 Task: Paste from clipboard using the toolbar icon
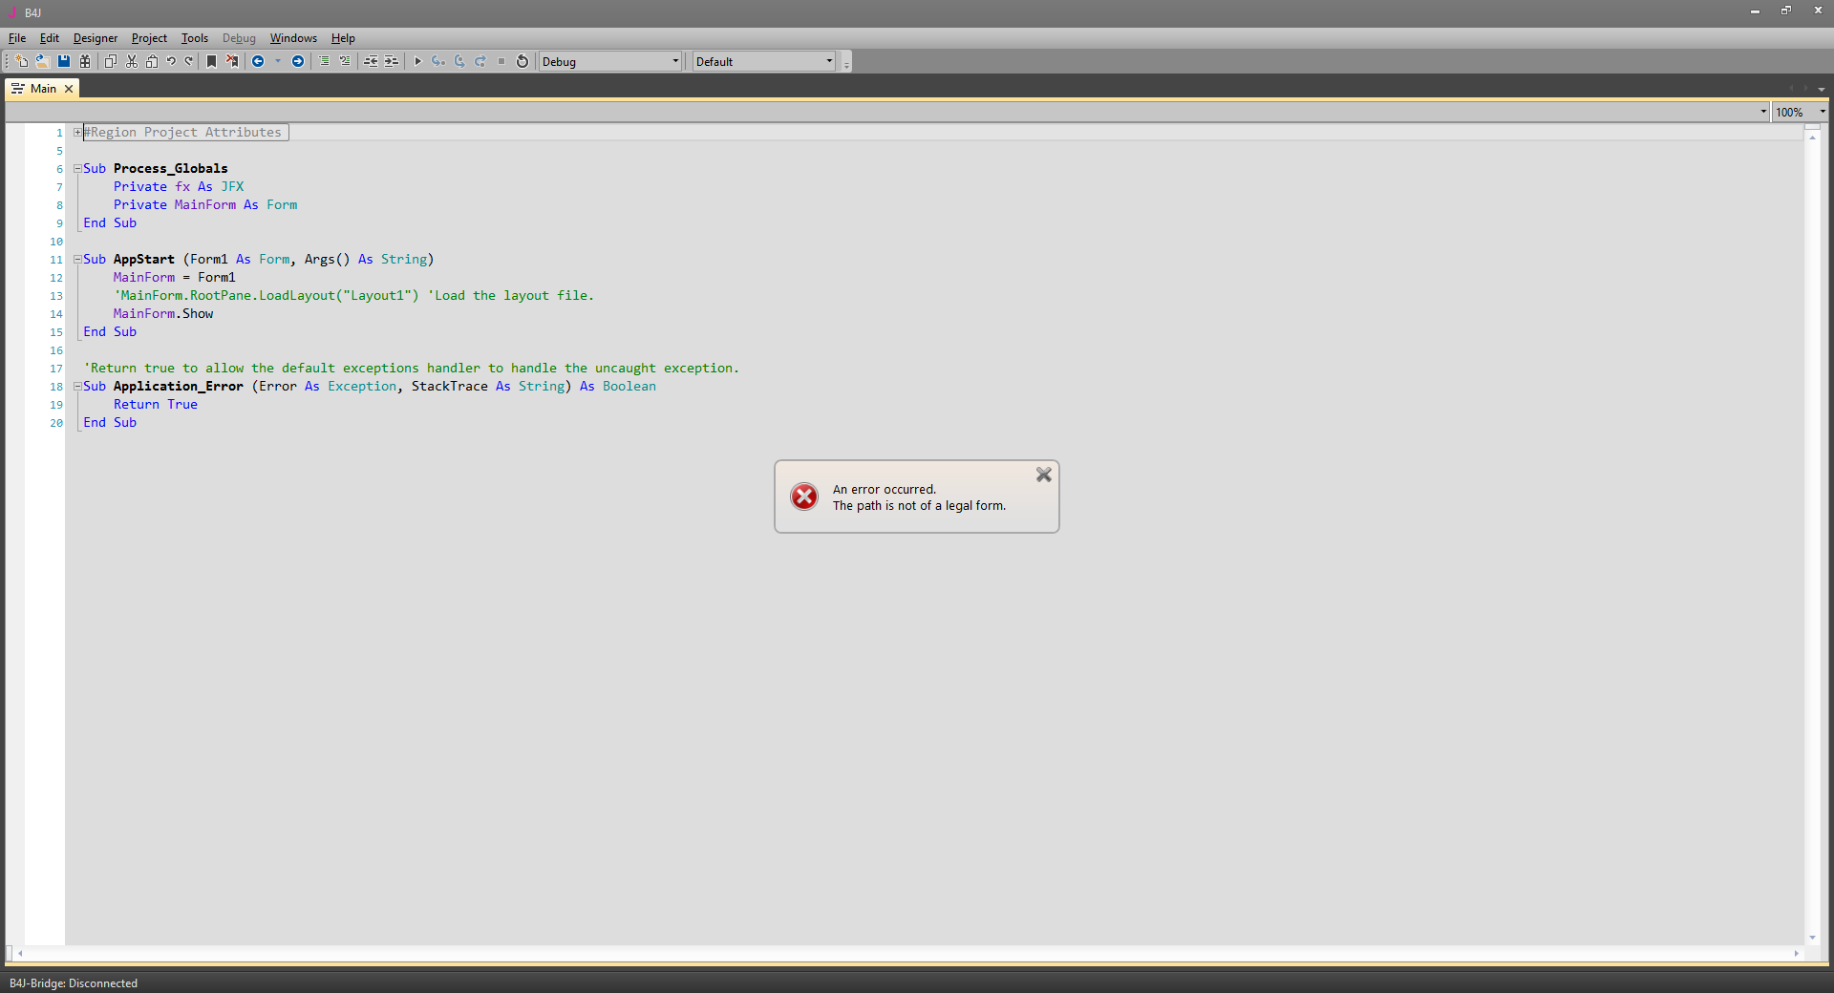pos(152,61)
